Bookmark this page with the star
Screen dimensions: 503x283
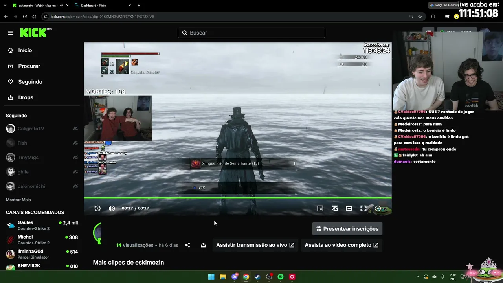[420, 17]
